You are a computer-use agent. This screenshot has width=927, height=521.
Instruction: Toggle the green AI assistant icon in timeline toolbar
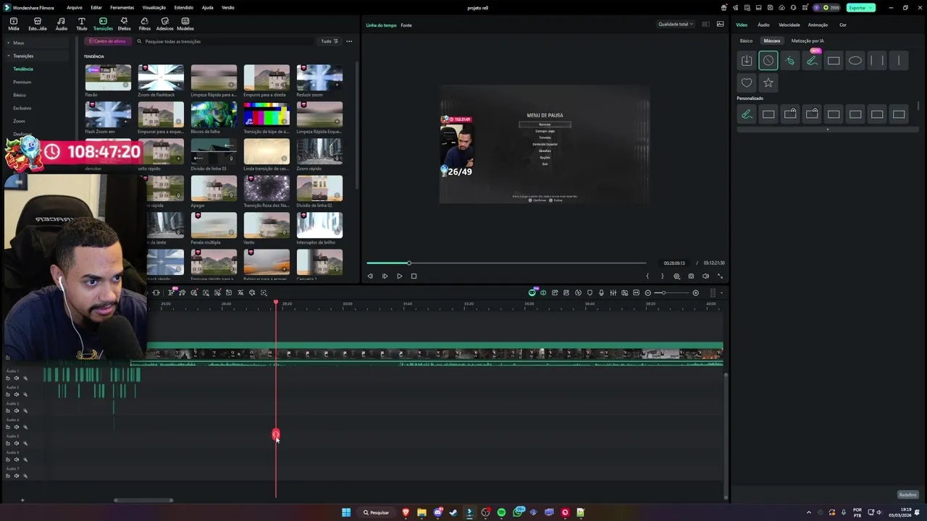[x=532, y=293]
